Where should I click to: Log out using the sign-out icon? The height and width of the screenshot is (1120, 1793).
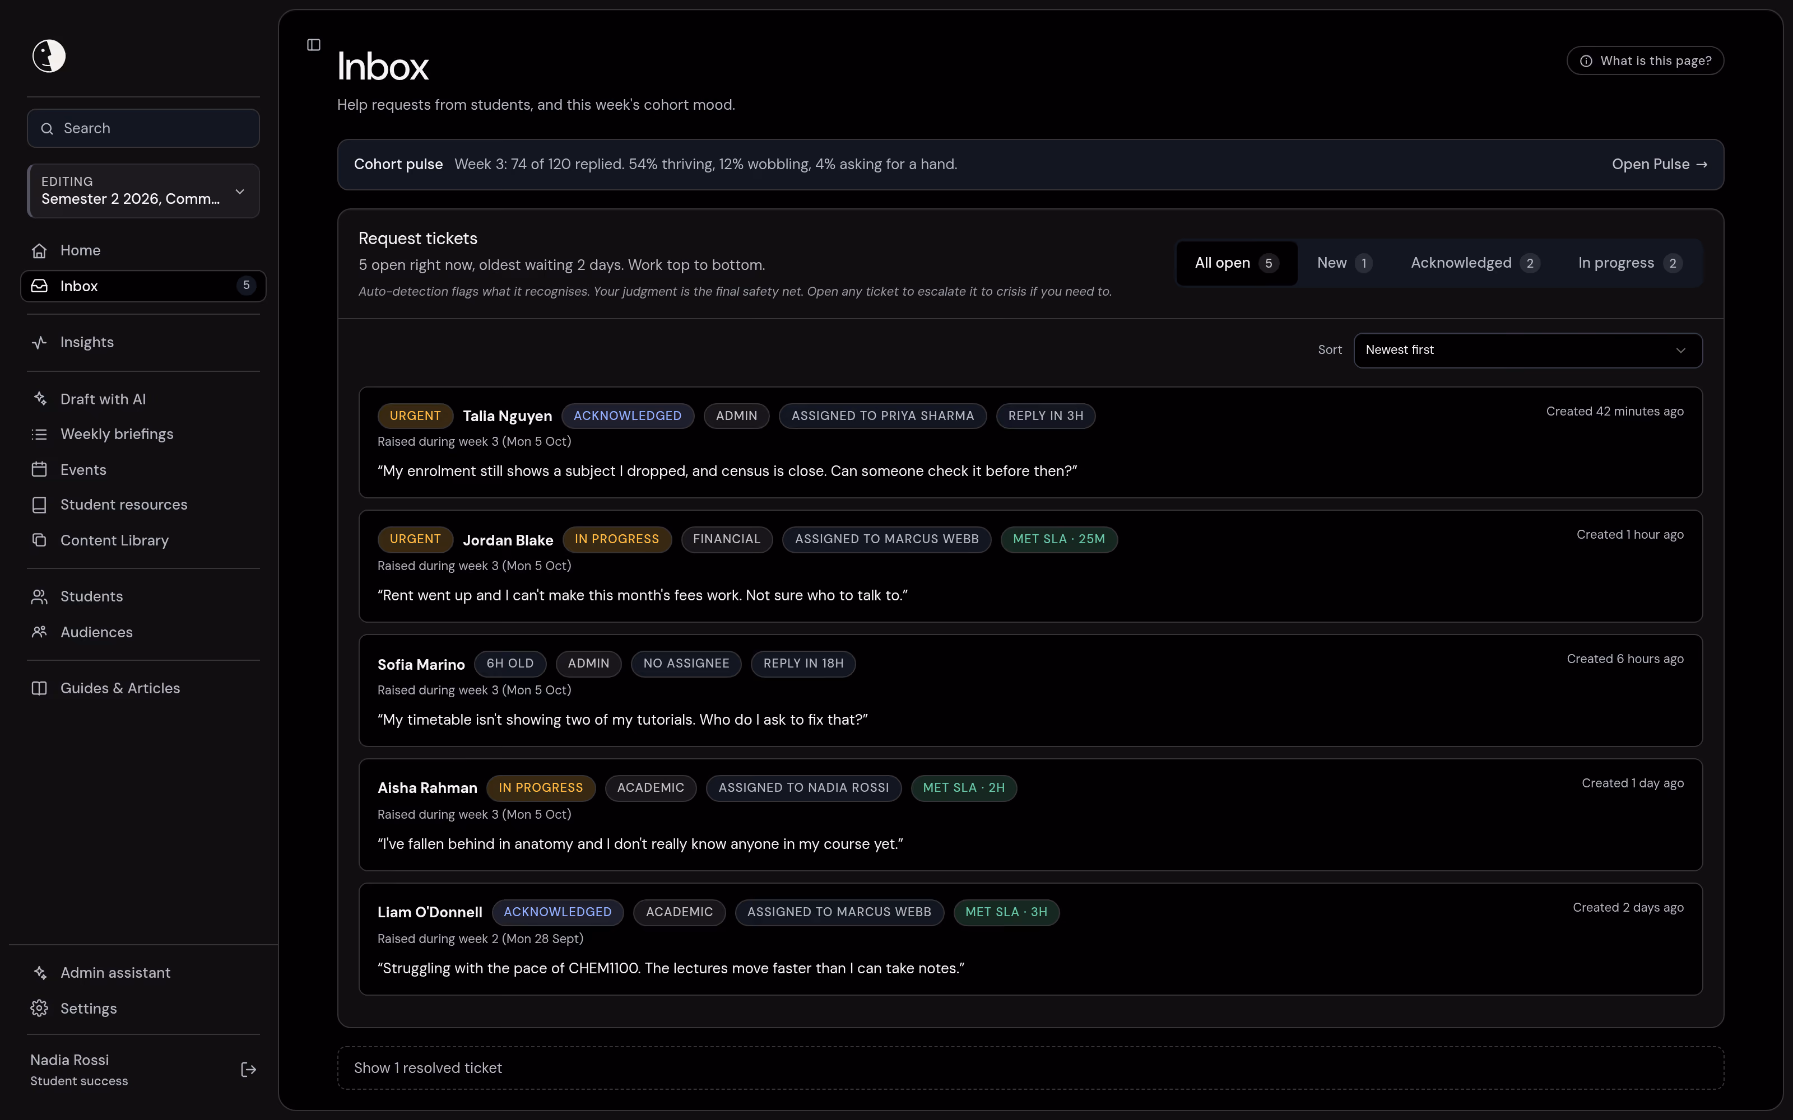(x=248, y=1070)
